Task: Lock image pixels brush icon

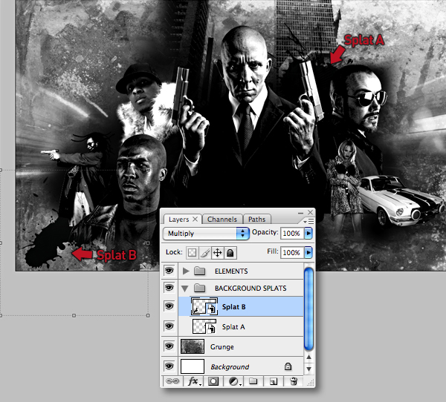Action: 205,252
